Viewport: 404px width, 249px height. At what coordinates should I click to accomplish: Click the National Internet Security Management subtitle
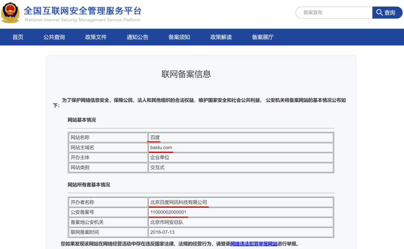pyautogui.click(x=82, y=20)
